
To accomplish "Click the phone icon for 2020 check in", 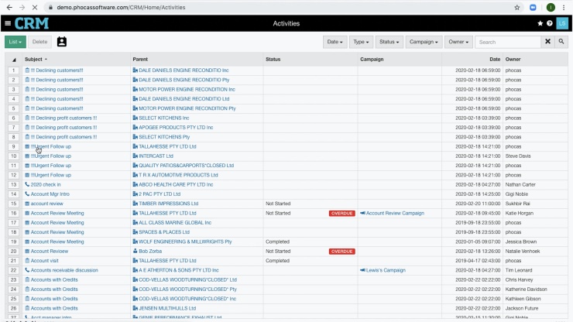I will (x=27, y=184).
